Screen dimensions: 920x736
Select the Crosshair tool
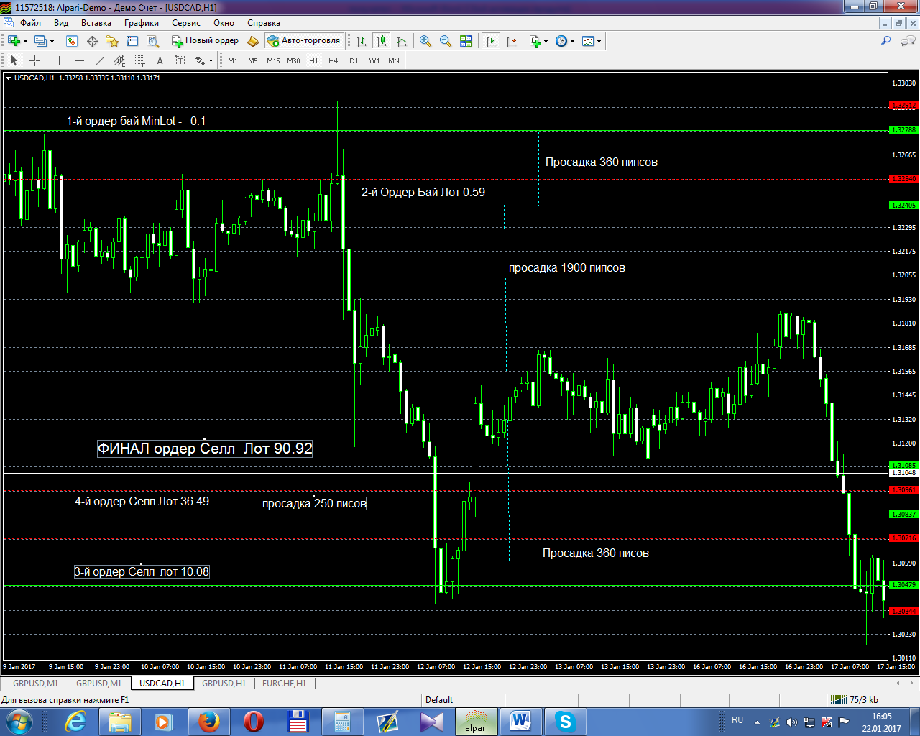click(x=34, y=61)
